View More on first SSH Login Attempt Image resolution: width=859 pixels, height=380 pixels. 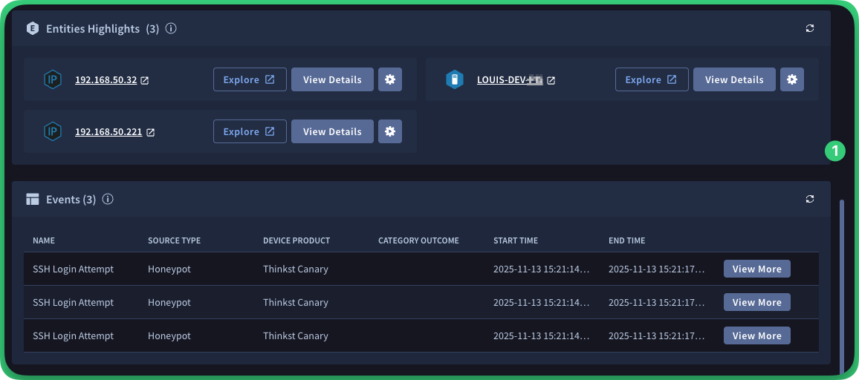tap(756, 269)
